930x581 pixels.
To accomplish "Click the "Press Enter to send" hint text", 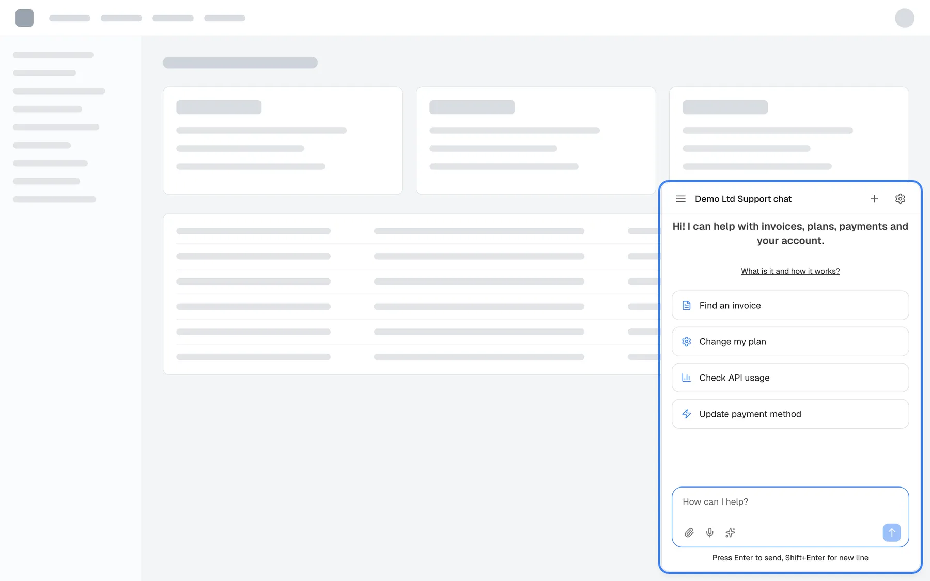I will coord(790,558).
